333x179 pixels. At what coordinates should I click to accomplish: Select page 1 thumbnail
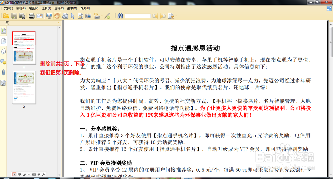[24, 48]
